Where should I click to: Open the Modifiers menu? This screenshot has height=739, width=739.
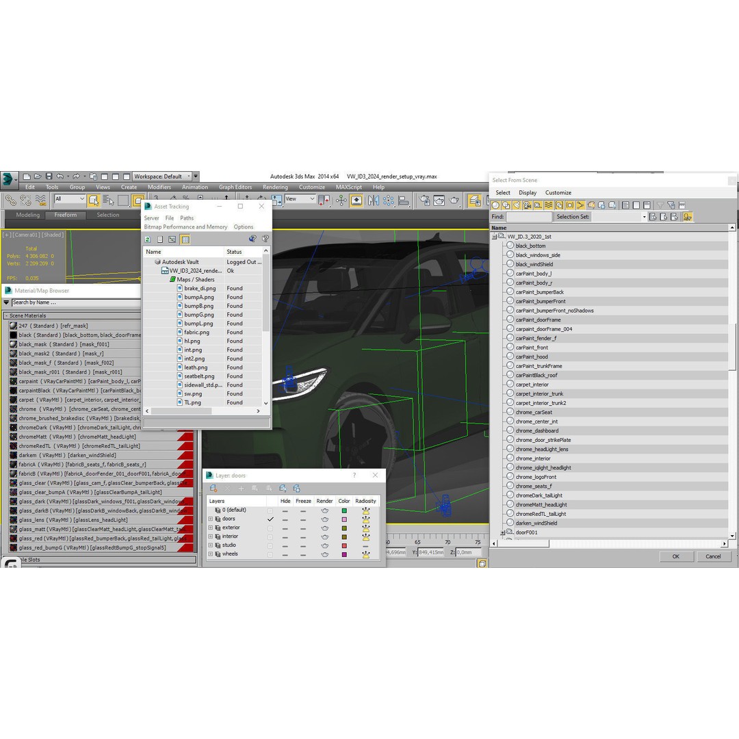click(x=159, y=187)
